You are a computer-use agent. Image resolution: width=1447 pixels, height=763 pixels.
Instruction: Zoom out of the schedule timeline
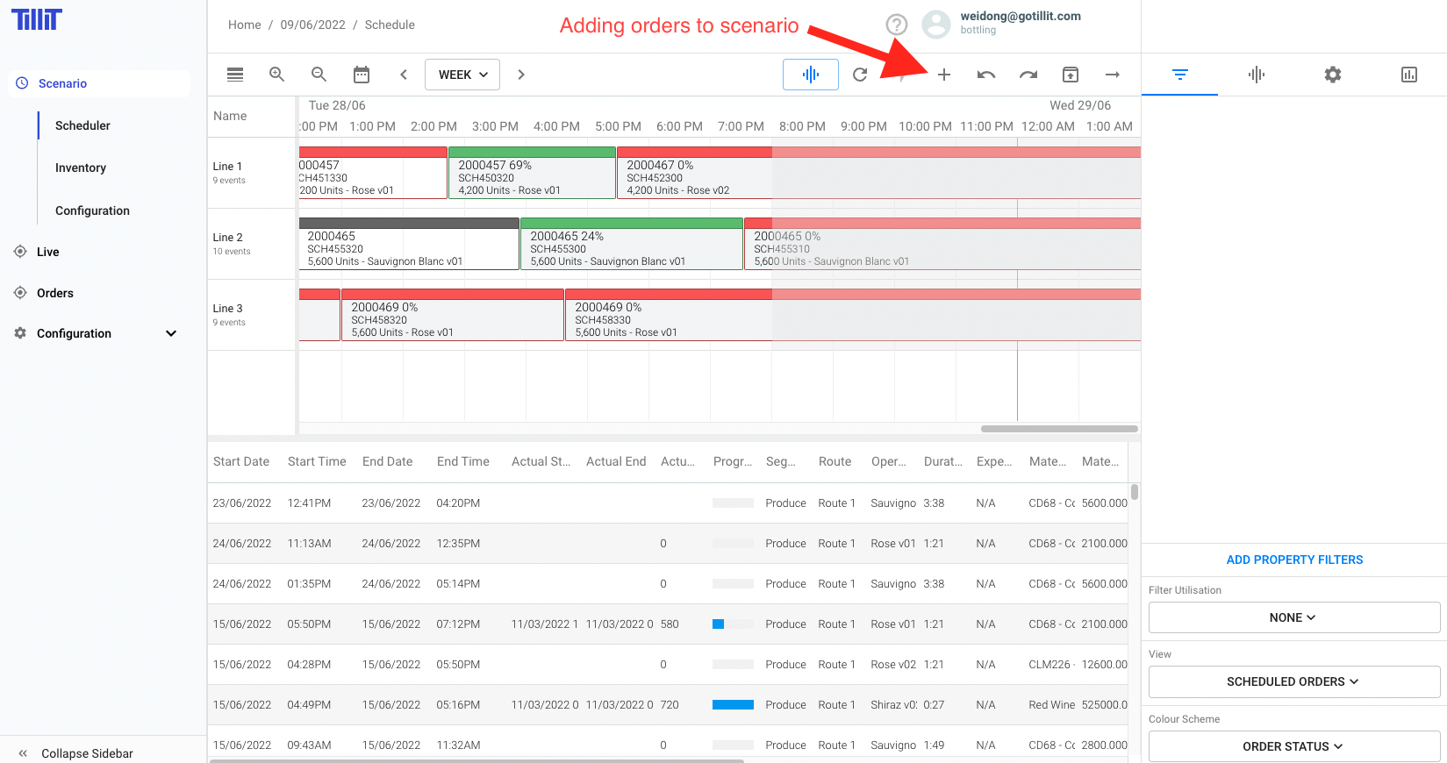coord(319,75)
